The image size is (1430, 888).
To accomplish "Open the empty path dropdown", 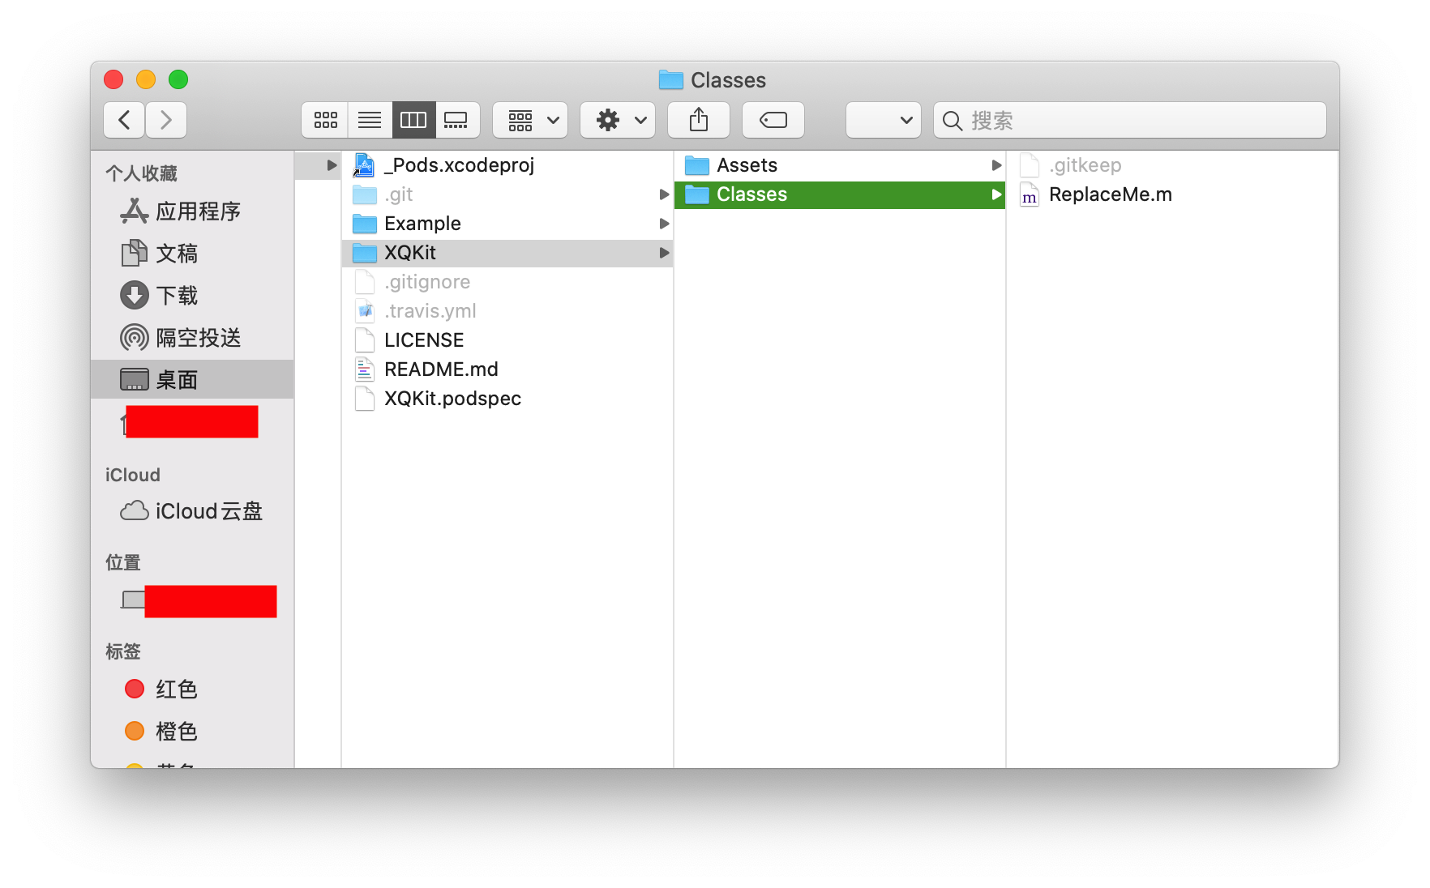I will 884,120.
